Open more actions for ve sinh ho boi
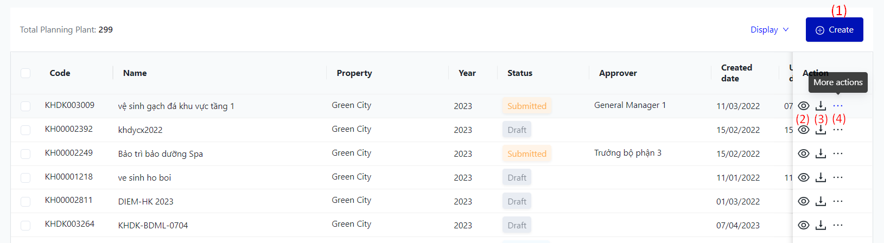 click(x=838, y=177)
